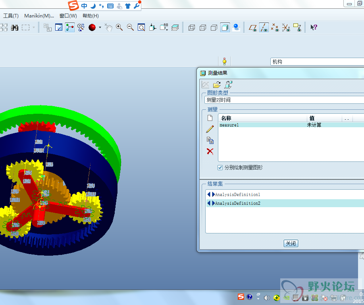Viewport: 364px width, 305px height.
Task: Toggle datum plane display icon
Action: click(252, 27)
